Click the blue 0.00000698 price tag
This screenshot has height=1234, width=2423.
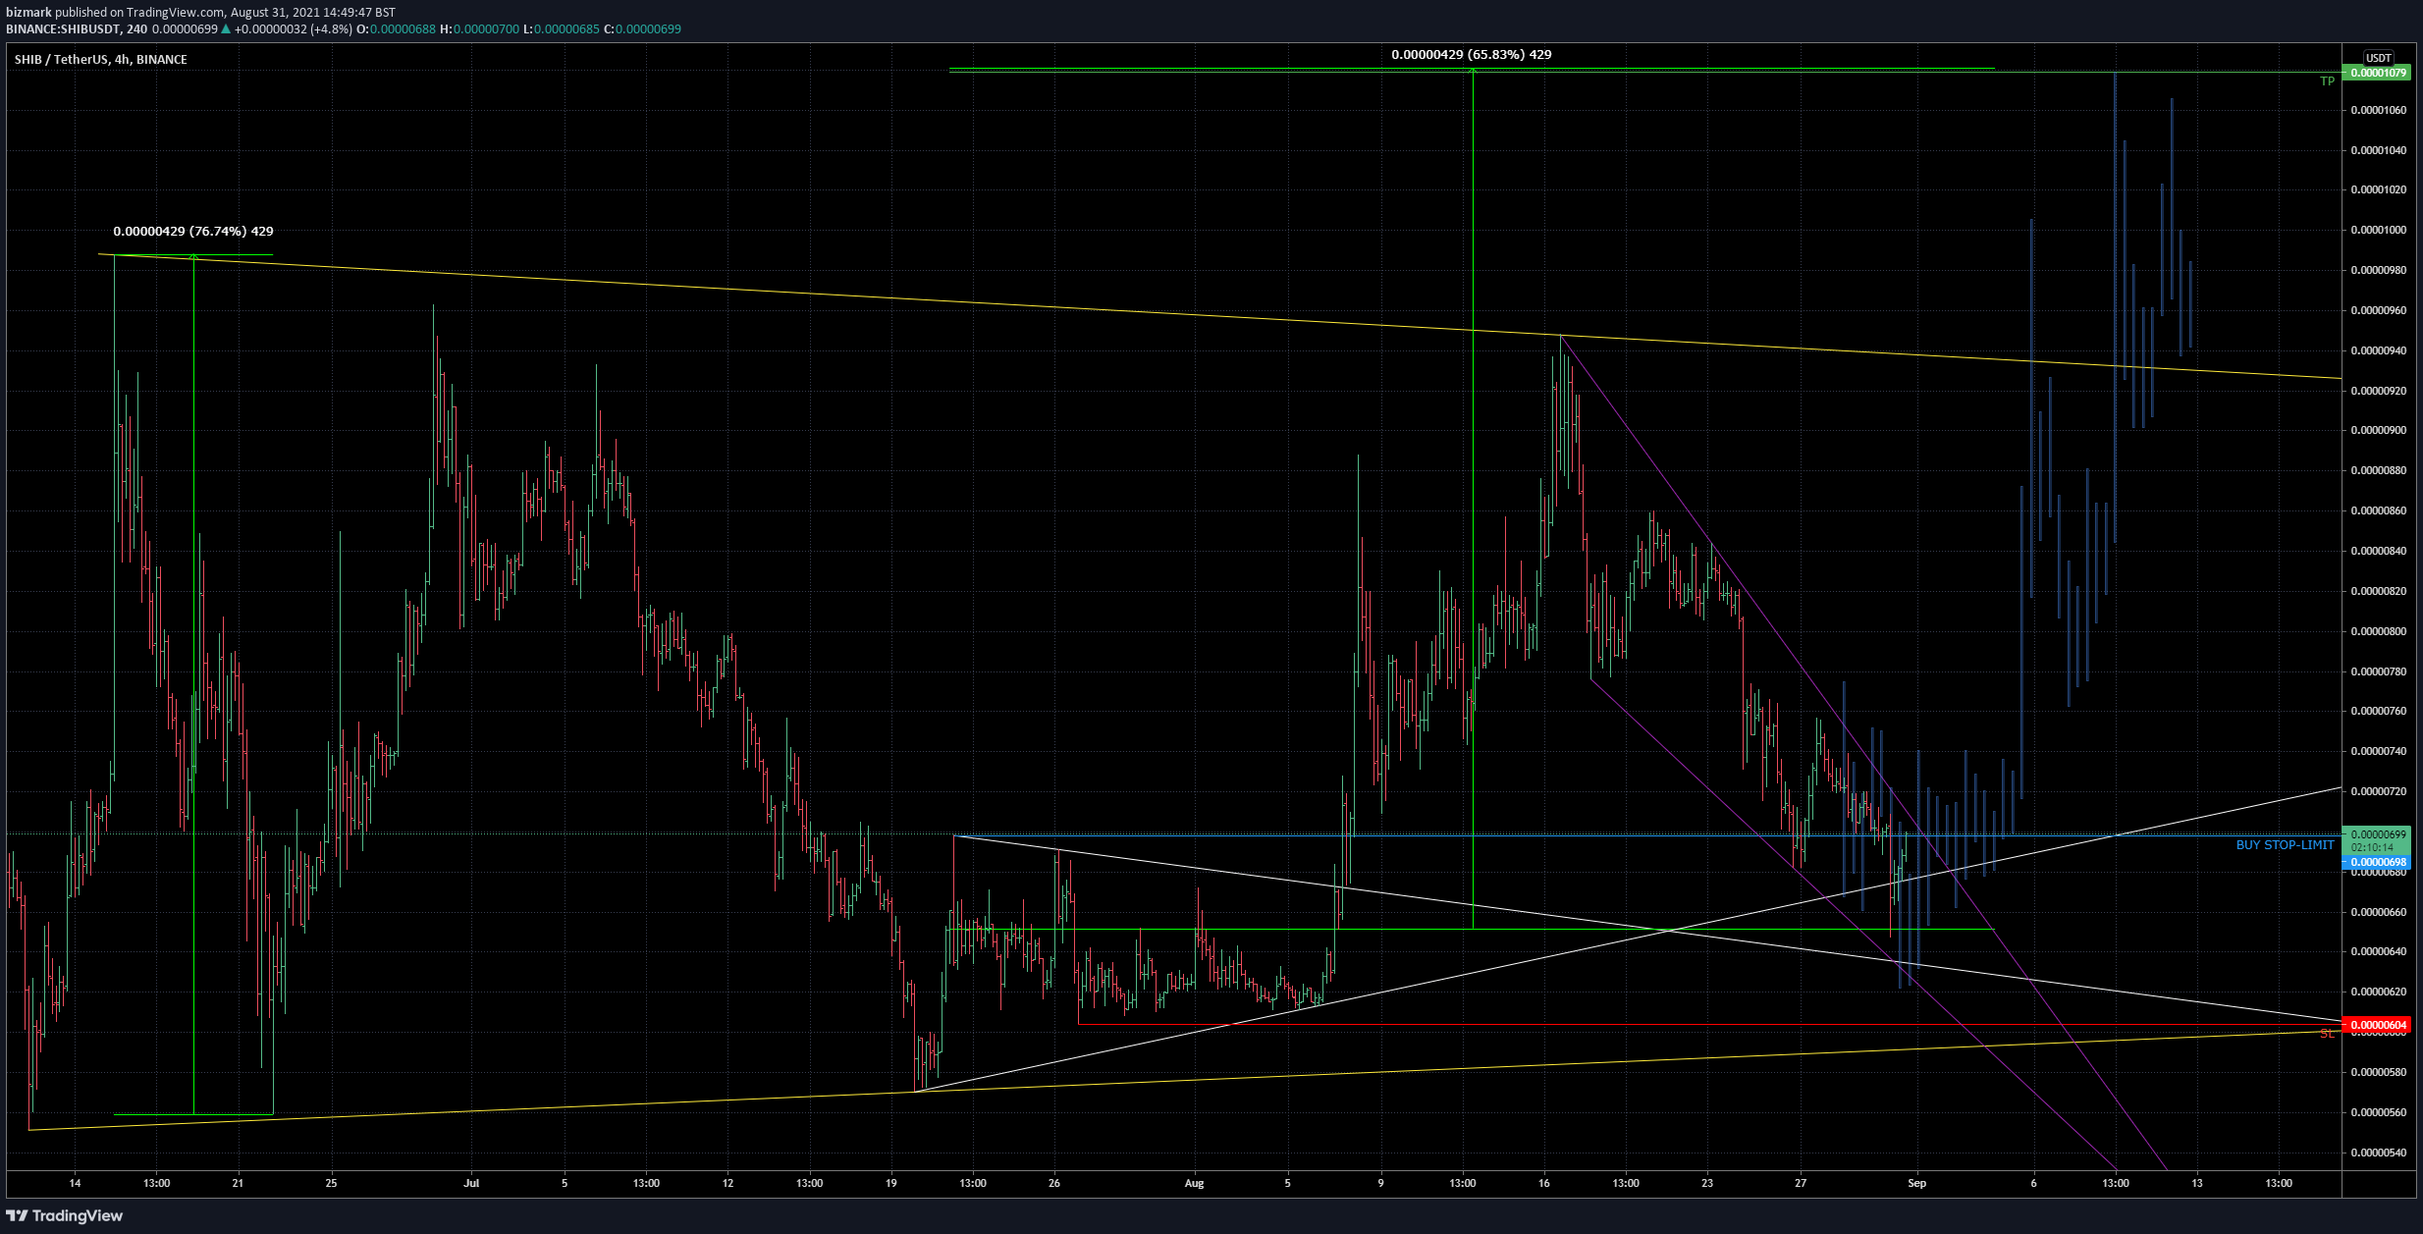[2376, 863]
